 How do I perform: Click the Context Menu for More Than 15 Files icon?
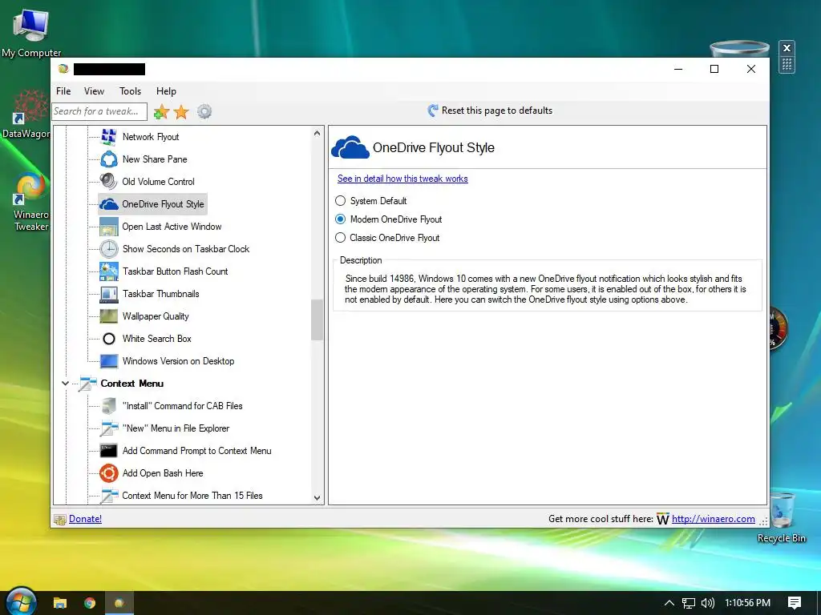(x=109, y=495)
